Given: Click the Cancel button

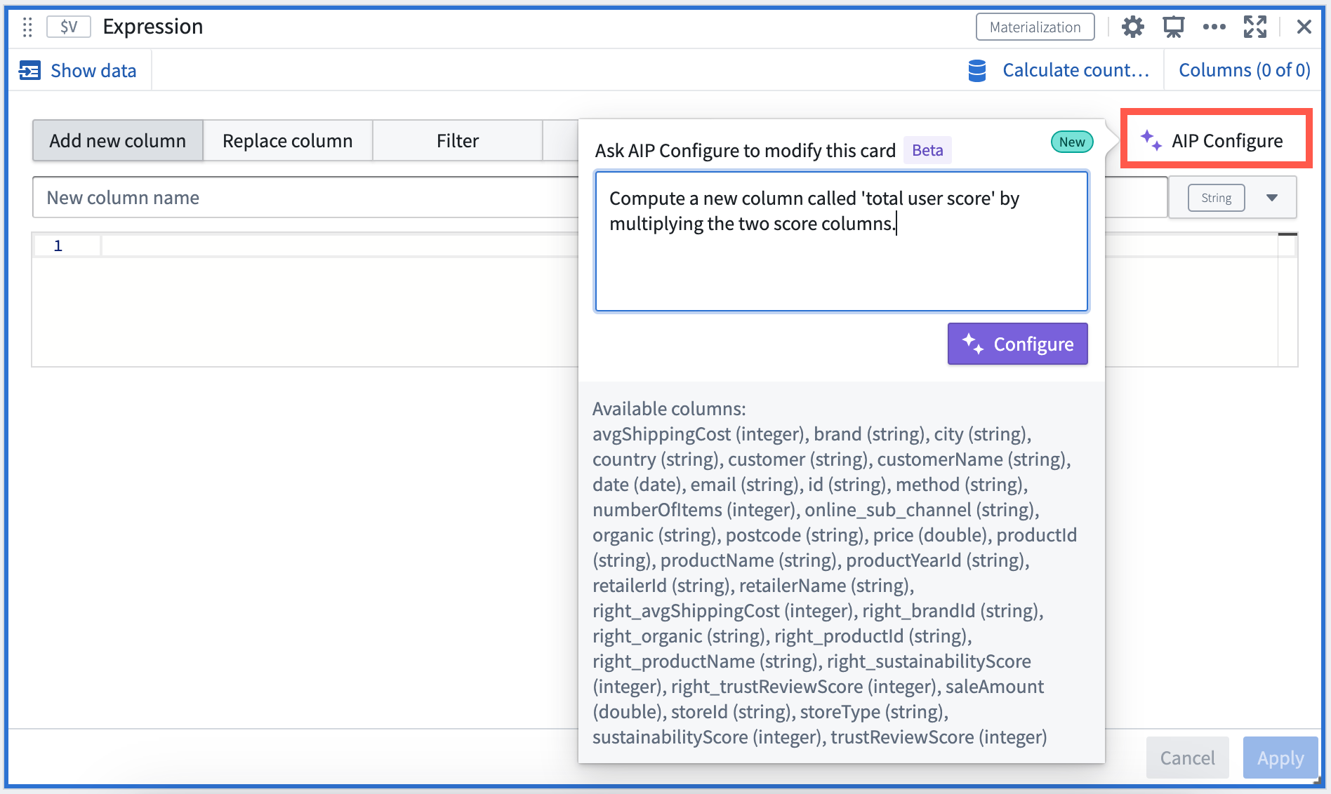Looking at the screenshot, I should pyautogui.click(x=1187, y=758).
